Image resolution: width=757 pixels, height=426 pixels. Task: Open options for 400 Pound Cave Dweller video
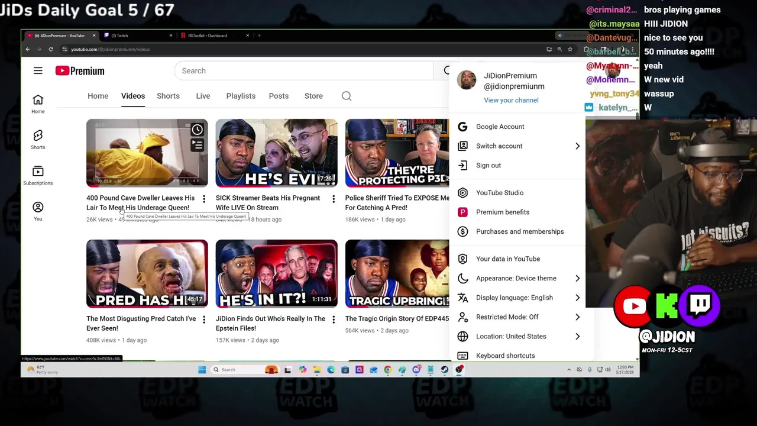coord(204,199)
